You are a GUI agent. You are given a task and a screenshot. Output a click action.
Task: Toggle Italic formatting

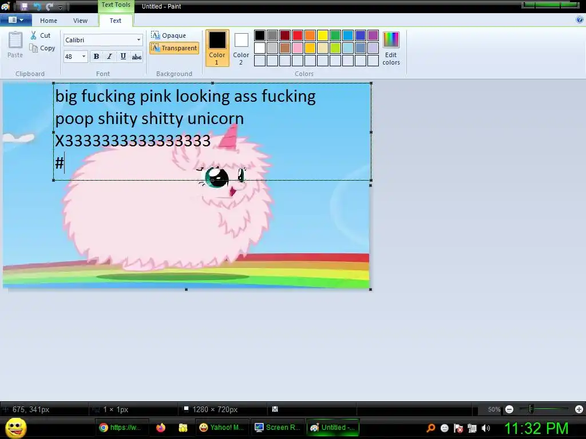[x=109, y=57]
